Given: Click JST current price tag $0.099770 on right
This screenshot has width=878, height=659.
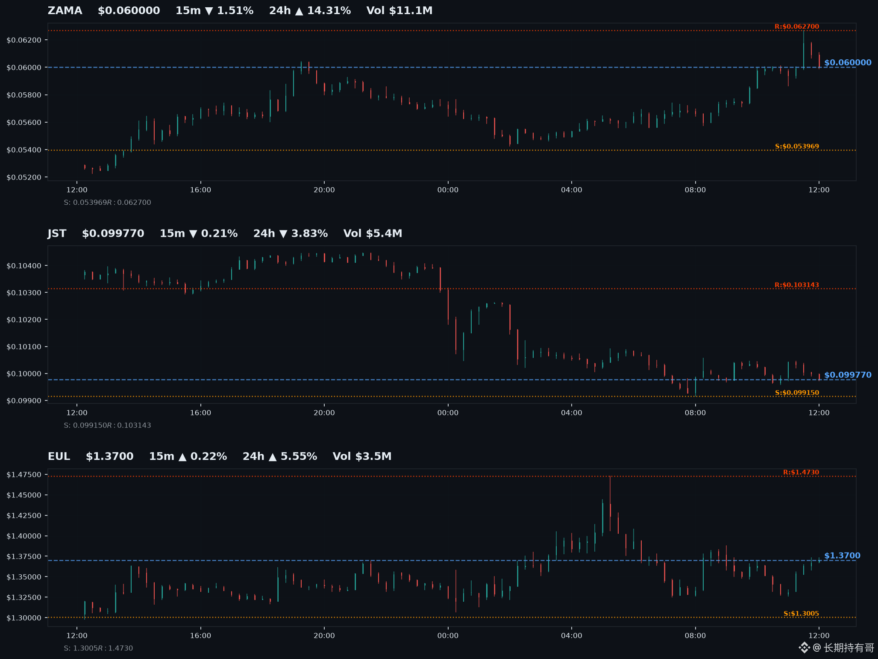Looking at the screenshot, I should [848, 375].
